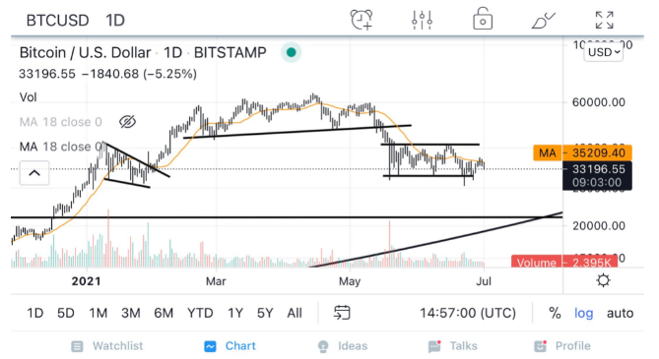The image size is (659, 359).
Task: Open the 1D interval selector at top
Action: 115,20
